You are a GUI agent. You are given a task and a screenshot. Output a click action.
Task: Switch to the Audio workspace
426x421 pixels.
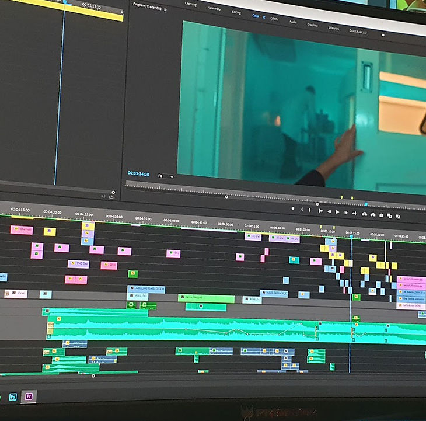click(293, 22)
